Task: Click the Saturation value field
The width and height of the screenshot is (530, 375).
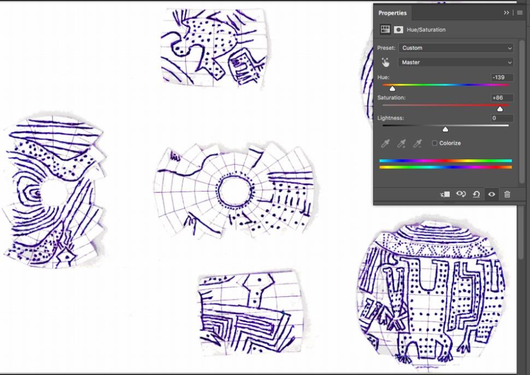Action: click(502, 98)
